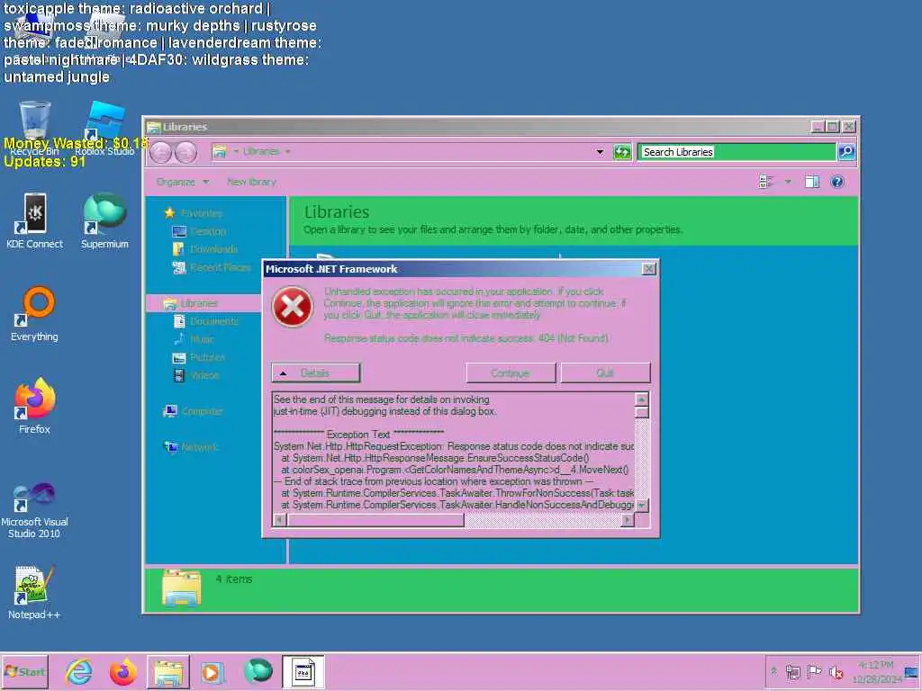The image size is (922, 691).
Task: Select the running .NET application taskbar button
Action: [303, 671]
